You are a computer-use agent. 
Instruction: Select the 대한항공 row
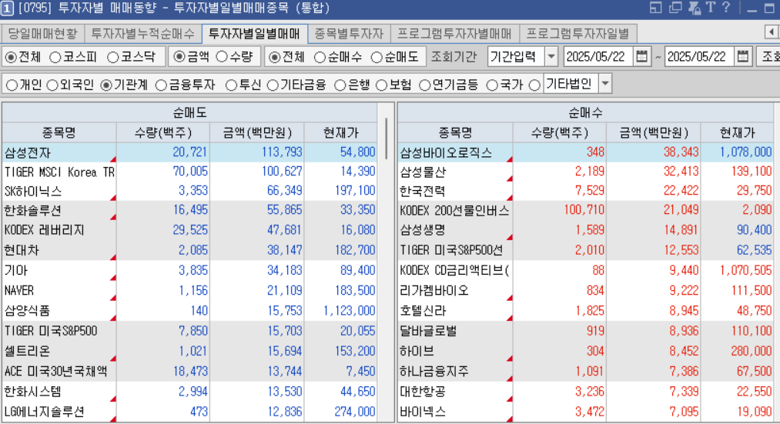tap(586, 392)
